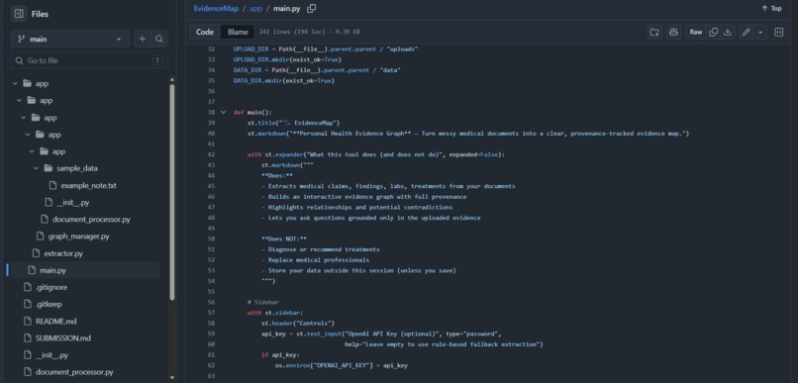Click the file icon beside main.py

tap(32, 270)
